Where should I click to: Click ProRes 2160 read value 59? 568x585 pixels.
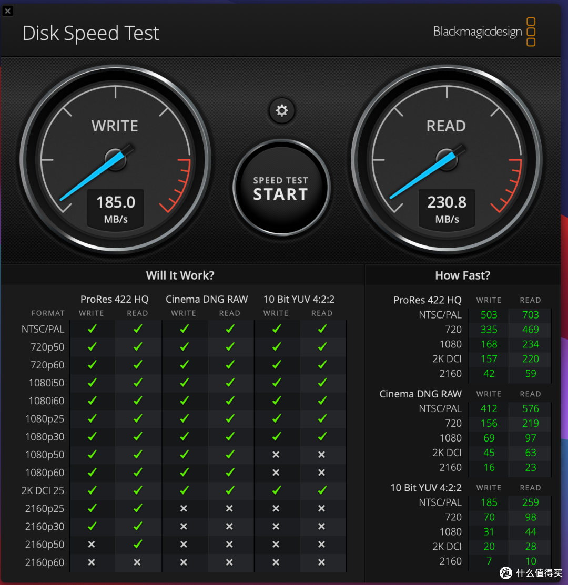coord(530,374)
